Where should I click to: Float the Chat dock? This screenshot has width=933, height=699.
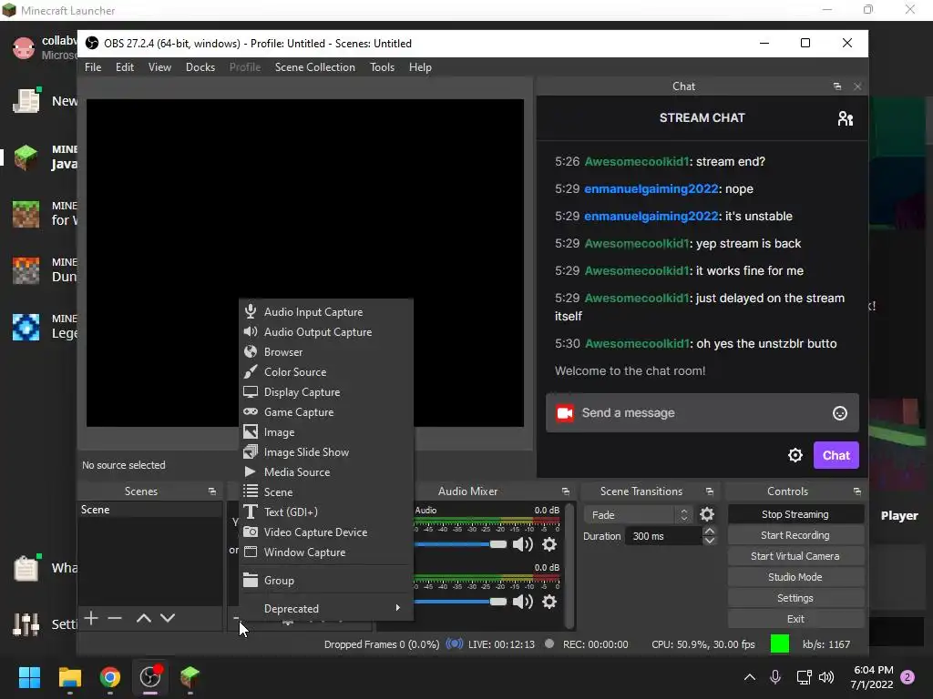coord(837,86)
